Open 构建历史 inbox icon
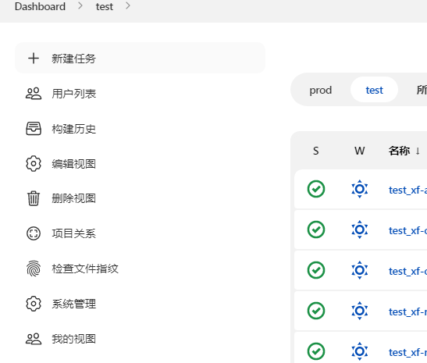This screenshot has width=427, height=363. pyautogui.click(x=34, y=129)
